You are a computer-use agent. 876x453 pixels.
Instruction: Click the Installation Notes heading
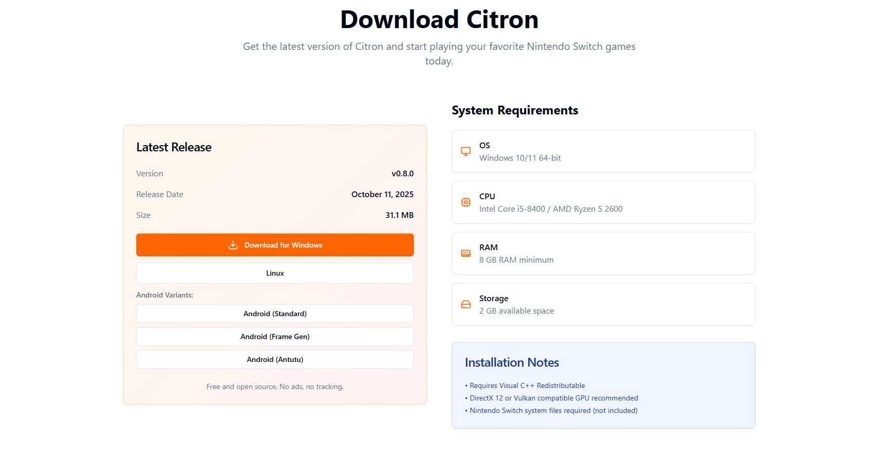click(x=512, y=363)
